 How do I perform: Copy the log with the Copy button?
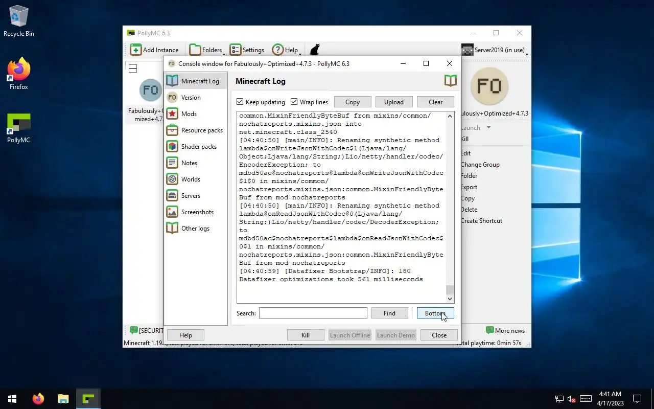pos(353,102)
